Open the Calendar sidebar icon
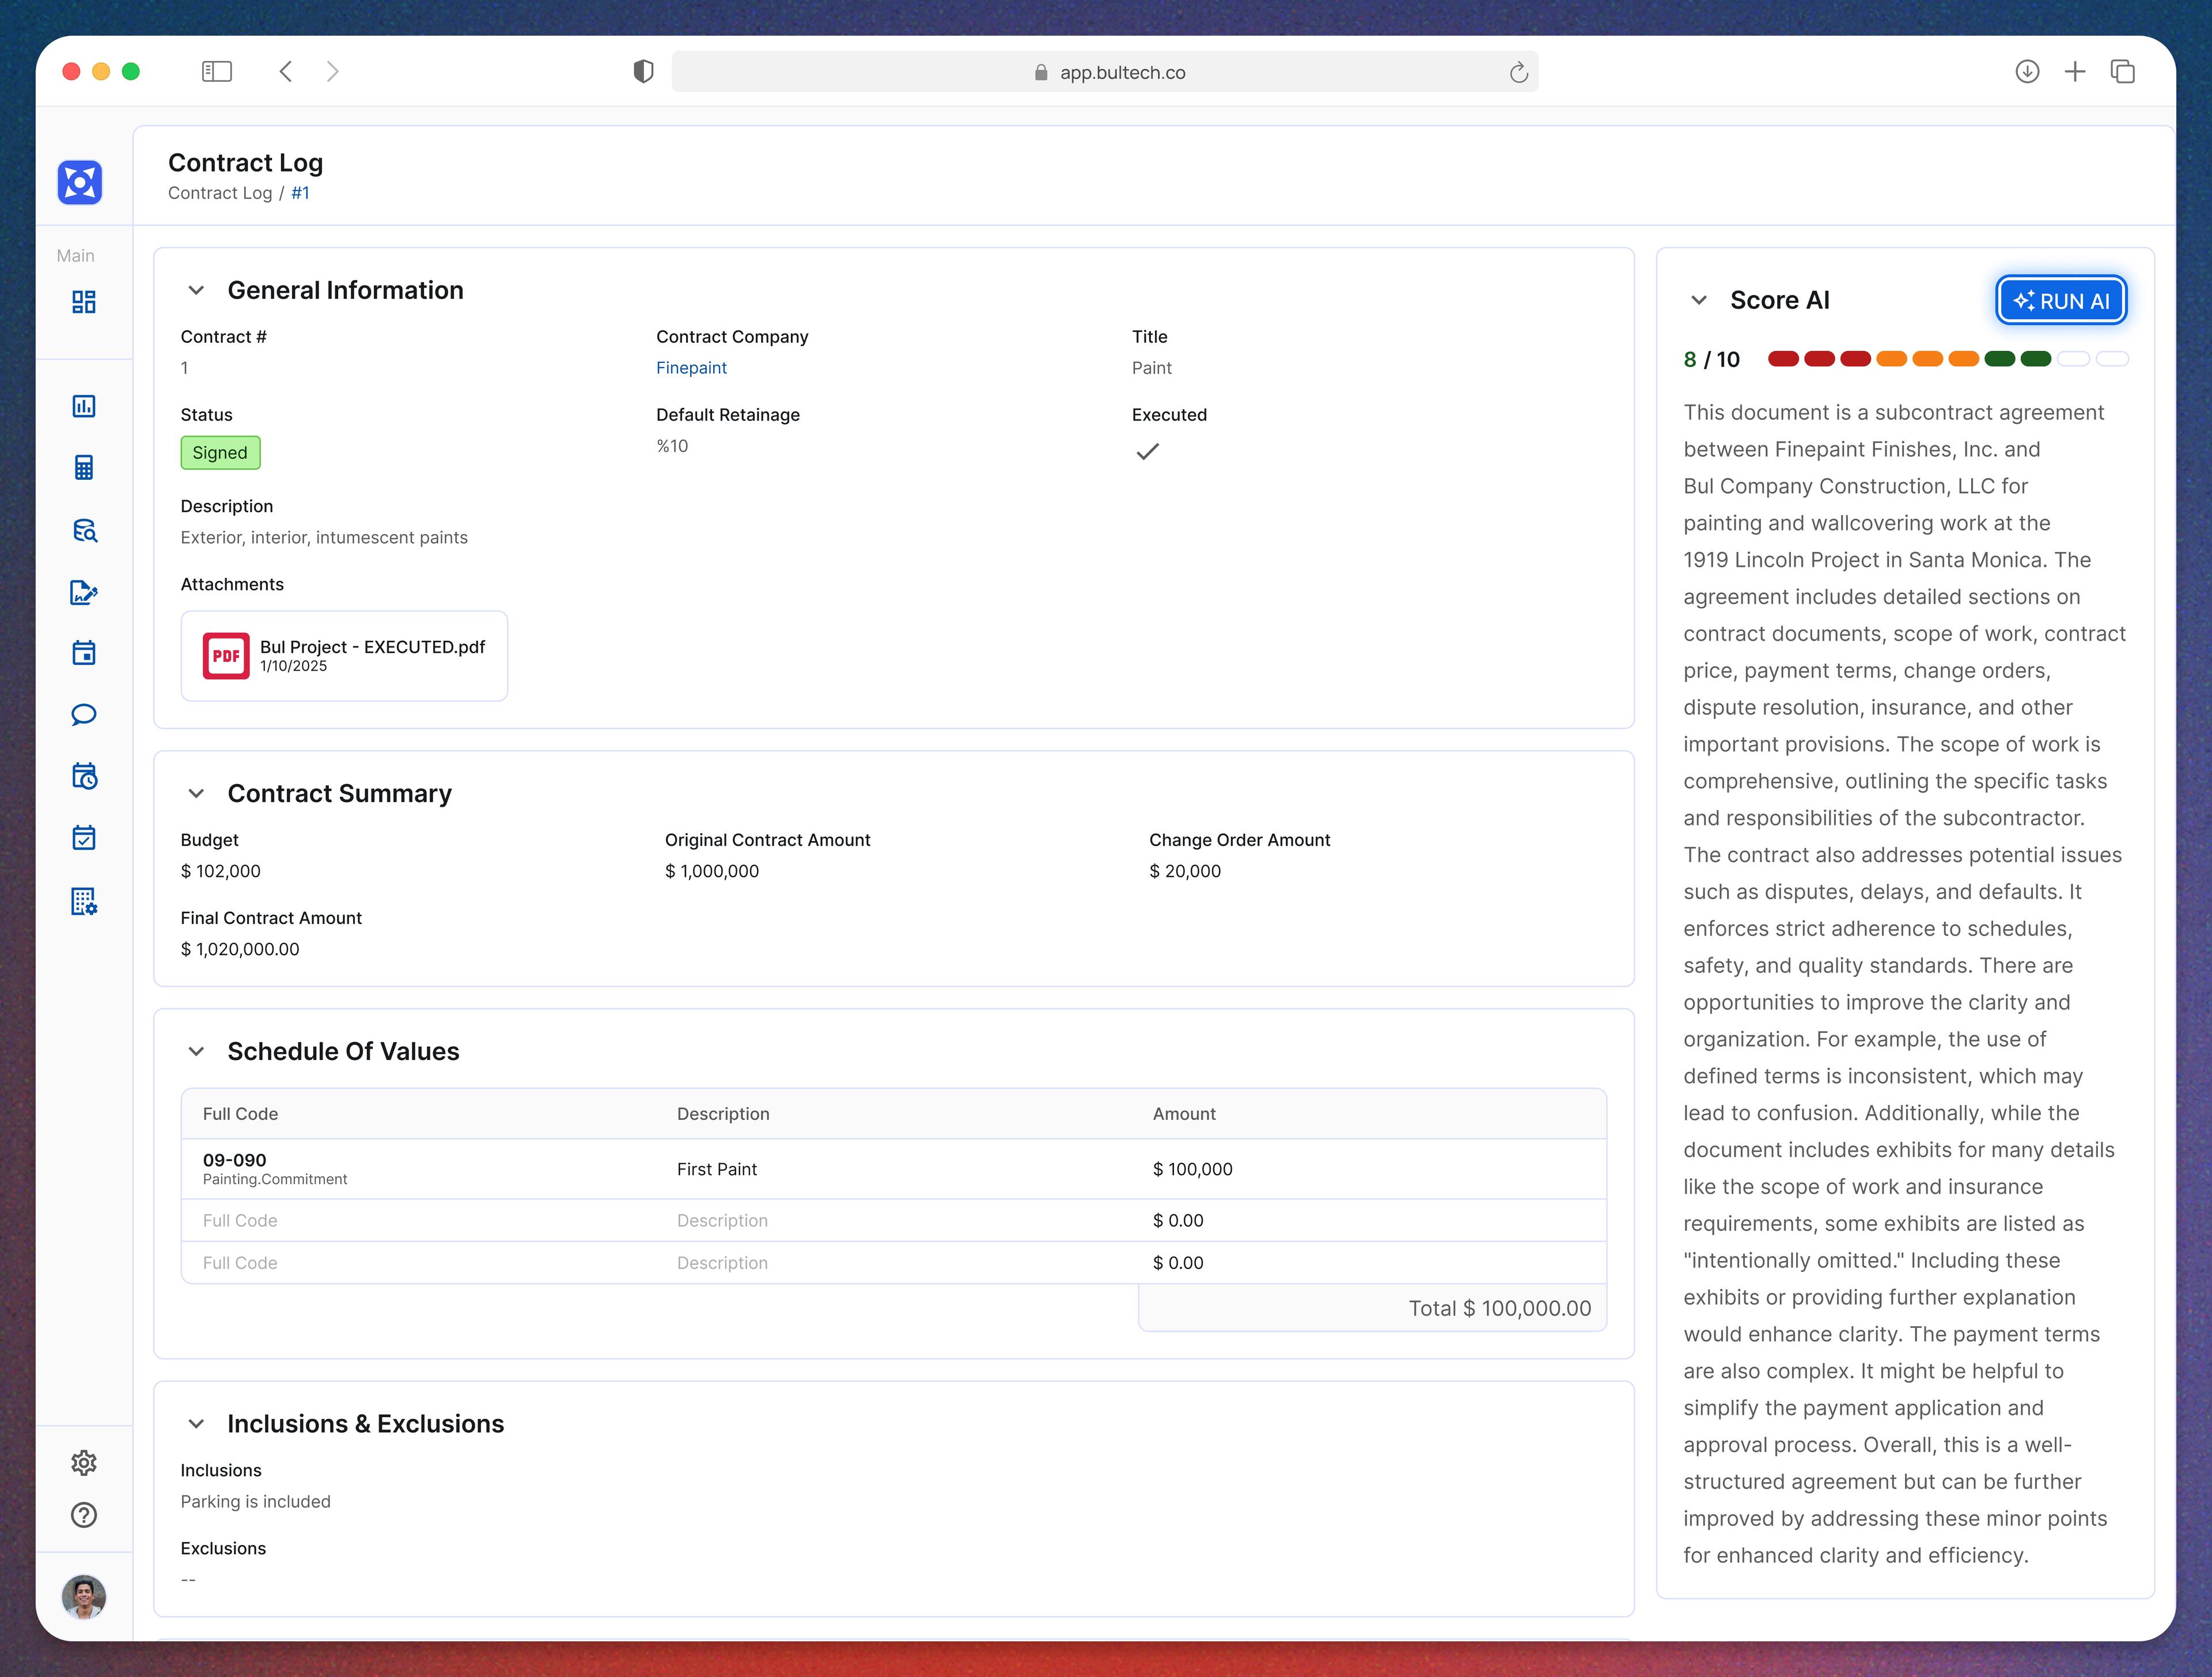 (84, 652)
